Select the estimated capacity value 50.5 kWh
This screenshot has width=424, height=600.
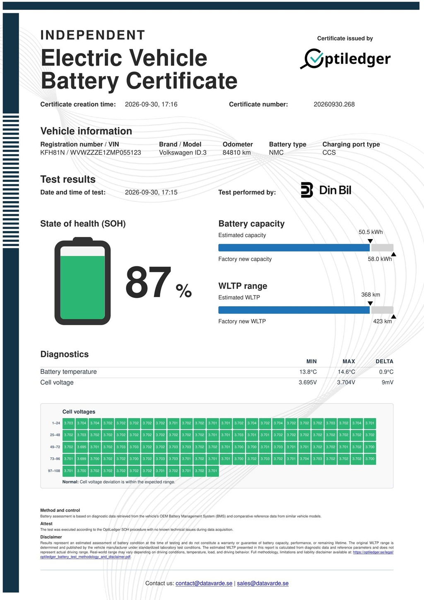[371, 232]
